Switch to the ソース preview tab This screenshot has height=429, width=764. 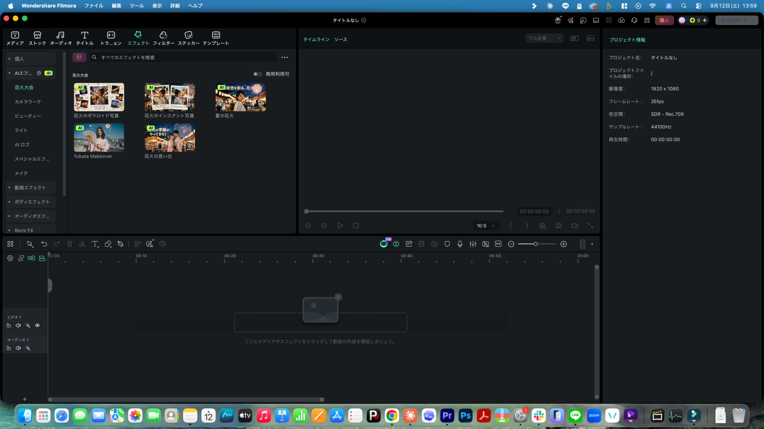pos(341,39)
